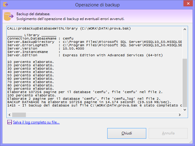
Task: Click the application icon in the title bar
Action: pyautogui.click(x=5, y=5)
